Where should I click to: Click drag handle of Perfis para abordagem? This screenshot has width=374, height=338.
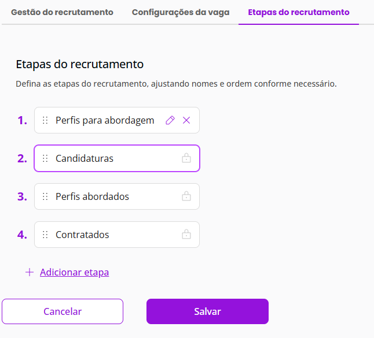pyautogui.click(x=45, y=120)
